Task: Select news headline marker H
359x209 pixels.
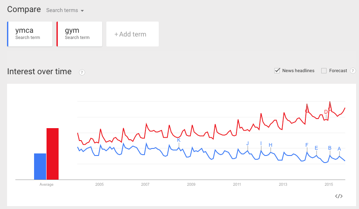Action: [270, 145]
